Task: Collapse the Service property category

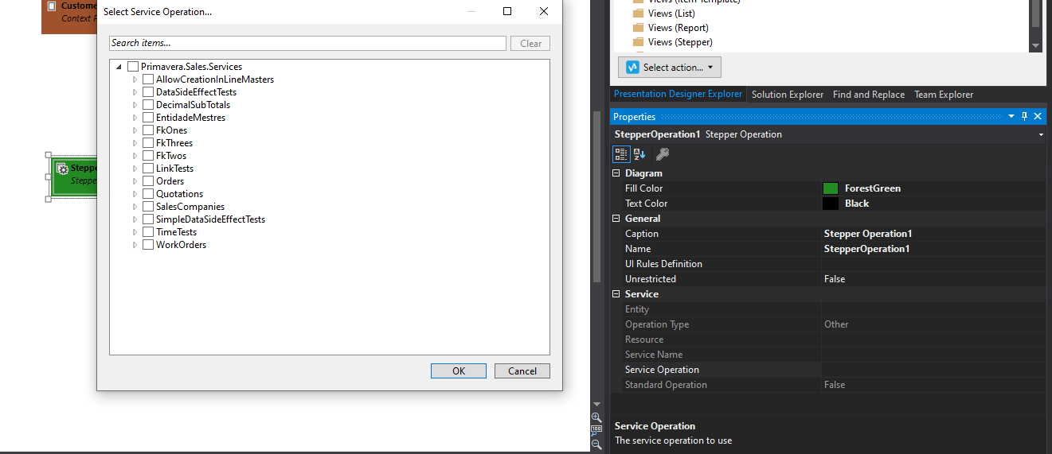Action: [x=616, y=294]
